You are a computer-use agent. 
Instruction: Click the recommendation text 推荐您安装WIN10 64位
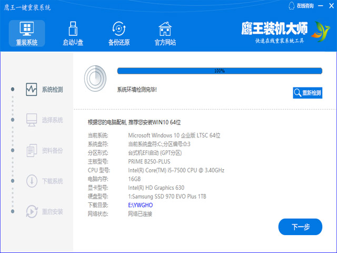pyautogui.click(x=154, y=122)
